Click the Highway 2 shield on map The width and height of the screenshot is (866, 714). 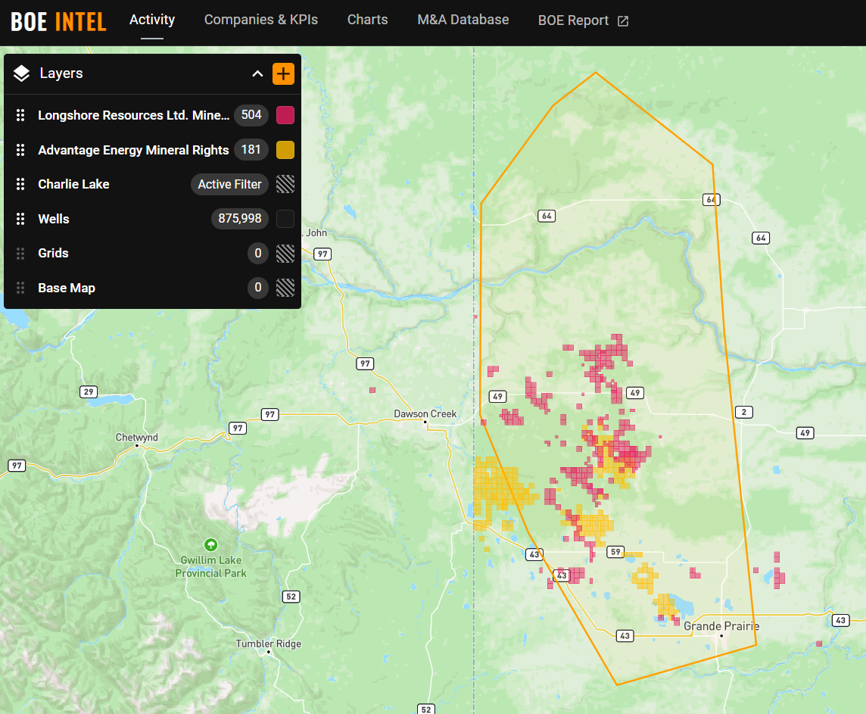coord(744,412)
